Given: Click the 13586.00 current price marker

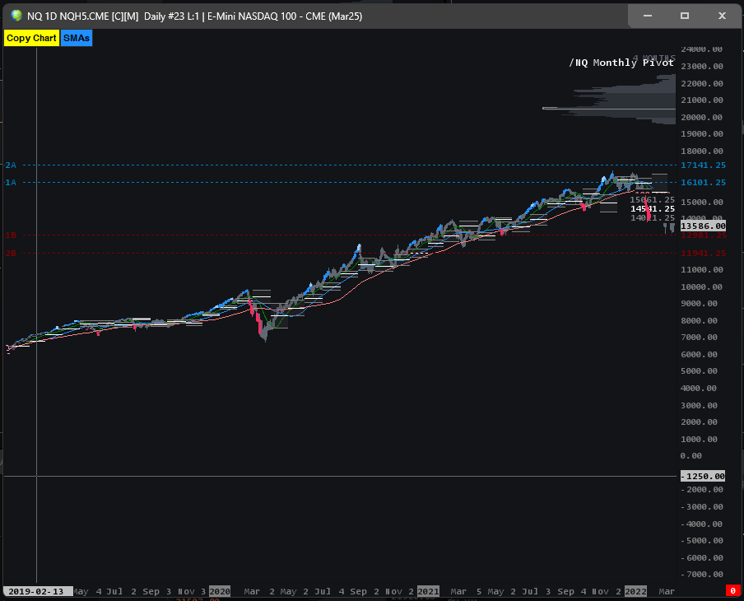Looking at the screenshot, I should pos(702,226).
